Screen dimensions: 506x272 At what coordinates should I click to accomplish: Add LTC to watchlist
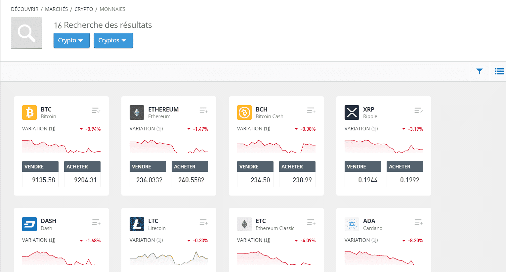pyautogui.click(x=204, y=222)
